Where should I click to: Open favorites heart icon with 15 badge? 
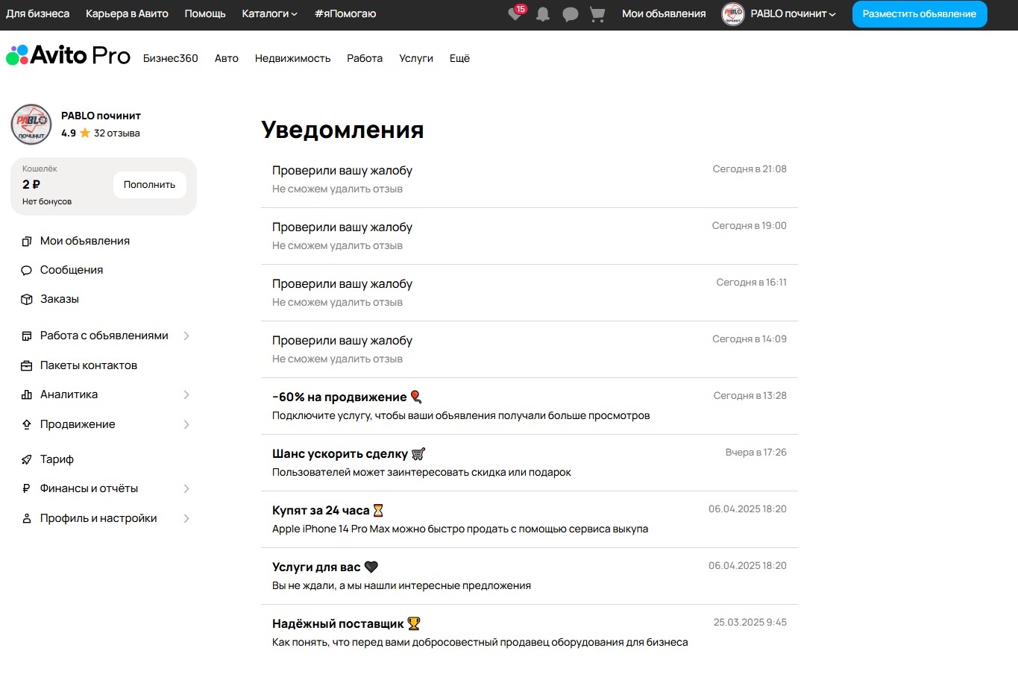coord(515,14)
